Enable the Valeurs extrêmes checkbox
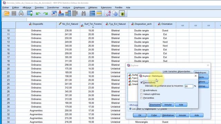 pyautogui.click(x=141, y=94)
